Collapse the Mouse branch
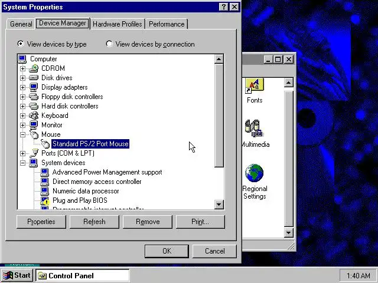Screen dimensions: 378x283 tap(22, 134)
